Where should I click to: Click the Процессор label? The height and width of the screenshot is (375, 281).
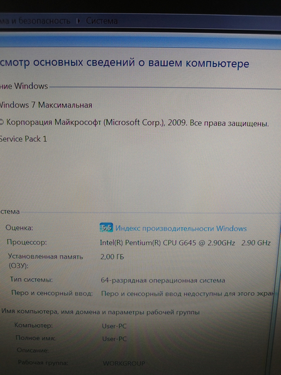click(27, 242)
